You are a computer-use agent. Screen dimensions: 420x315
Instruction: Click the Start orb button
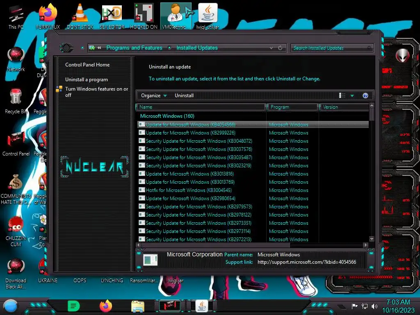tap(10, 306)
